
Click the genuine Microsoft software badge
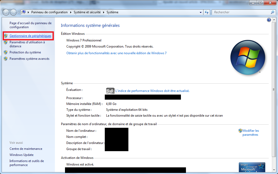[x=252, y=167]
